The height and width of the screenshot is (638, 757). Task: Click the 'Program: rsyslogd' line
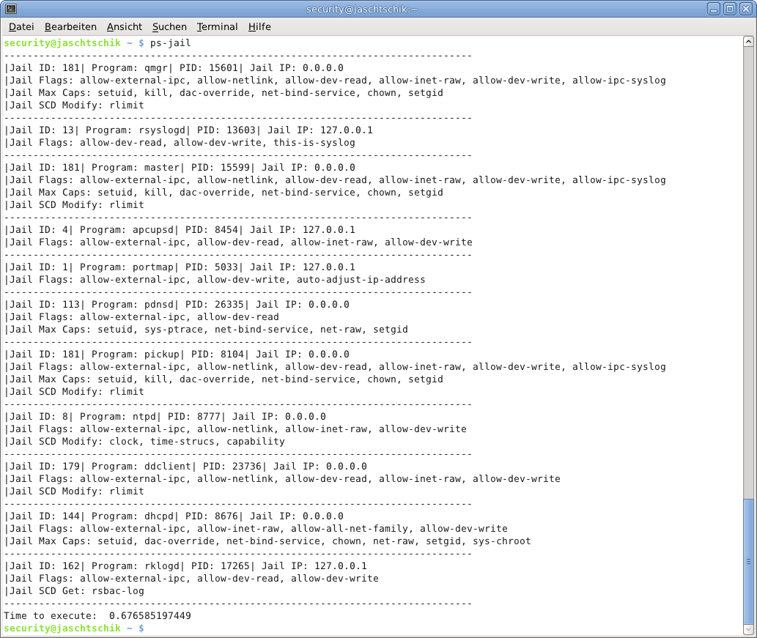[189, 130]
